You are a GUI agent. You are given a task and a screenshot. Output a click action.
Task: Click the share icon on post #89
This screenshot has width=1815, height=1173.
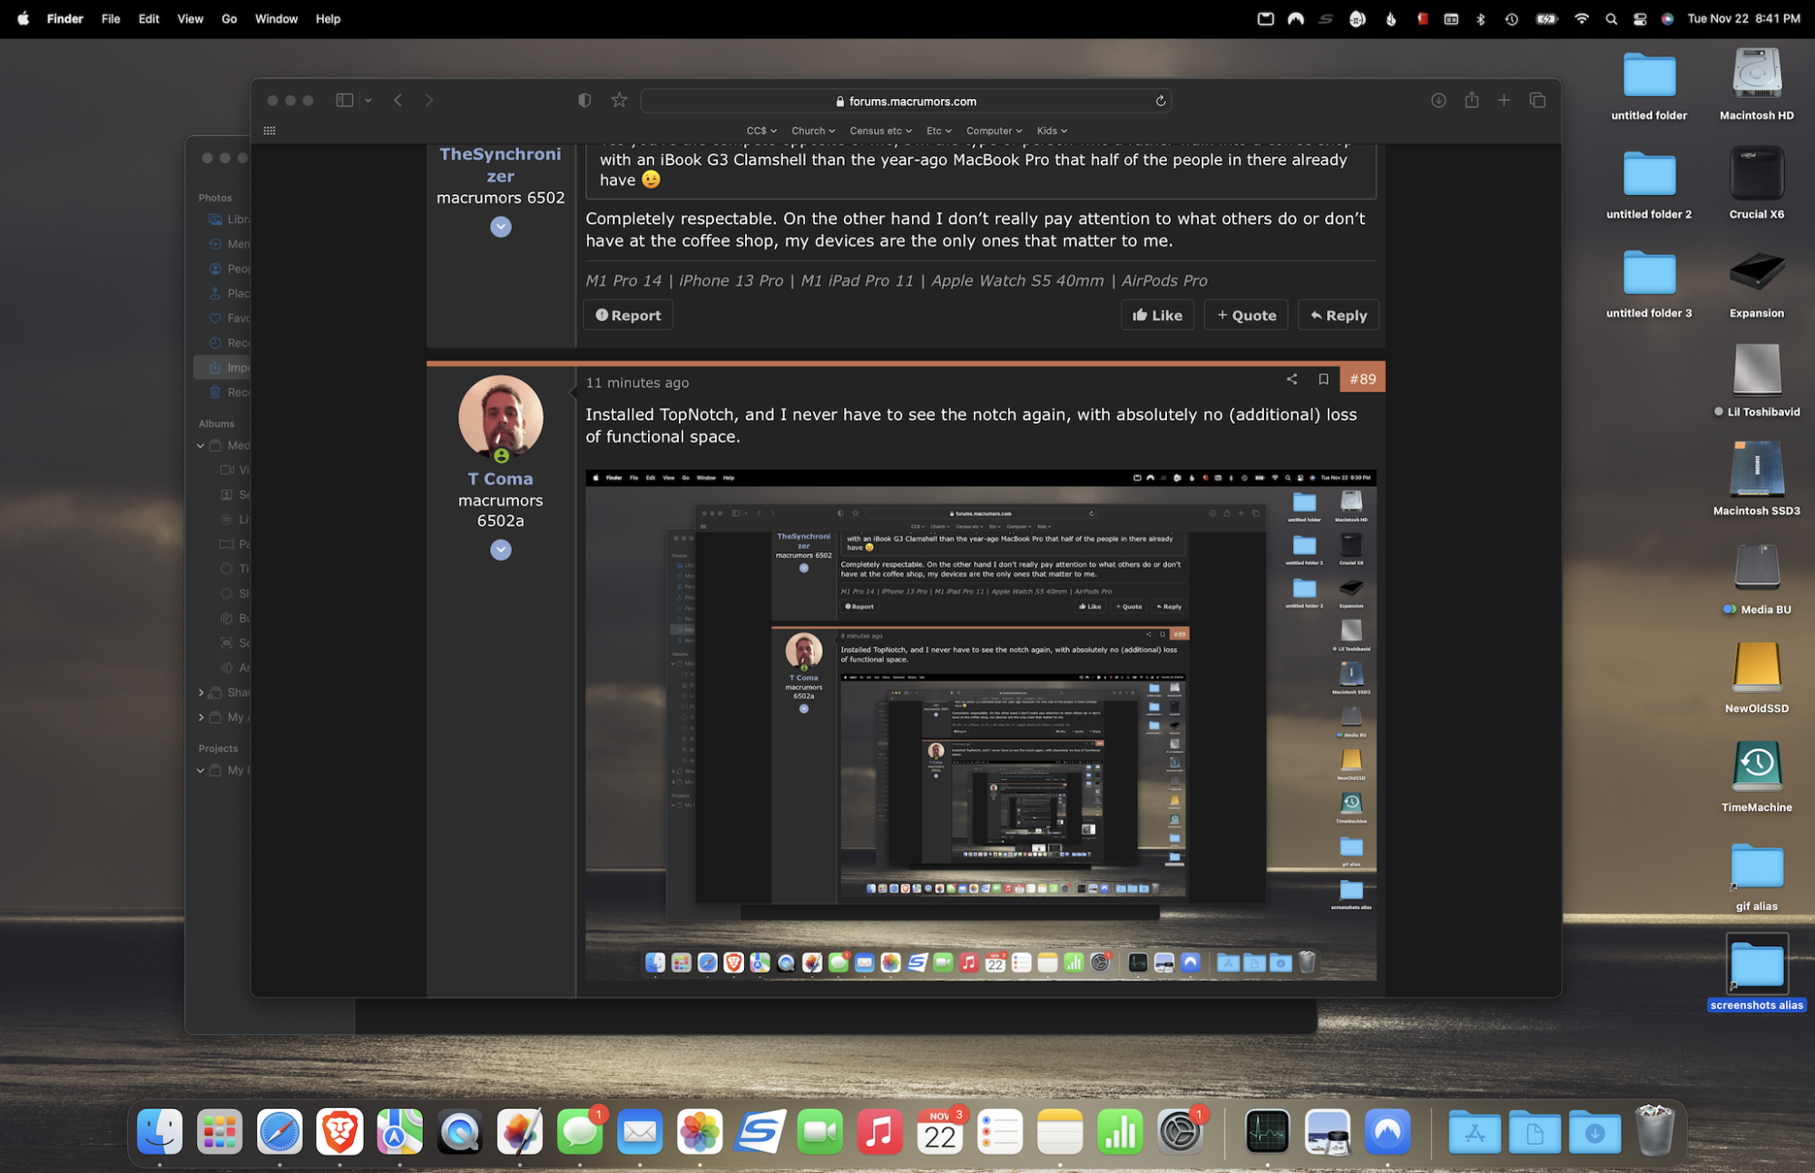click(1291, 379)
